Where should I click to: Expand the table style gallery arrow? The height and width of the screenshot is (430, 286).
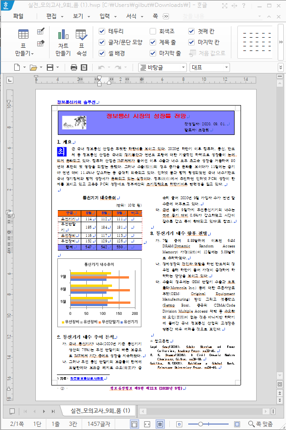click(x=280, y=42)
